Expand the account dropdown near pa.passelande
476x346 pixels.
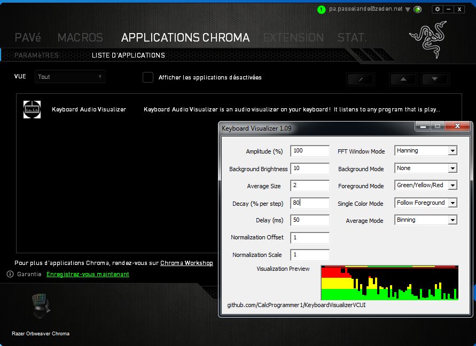(407, 9)
